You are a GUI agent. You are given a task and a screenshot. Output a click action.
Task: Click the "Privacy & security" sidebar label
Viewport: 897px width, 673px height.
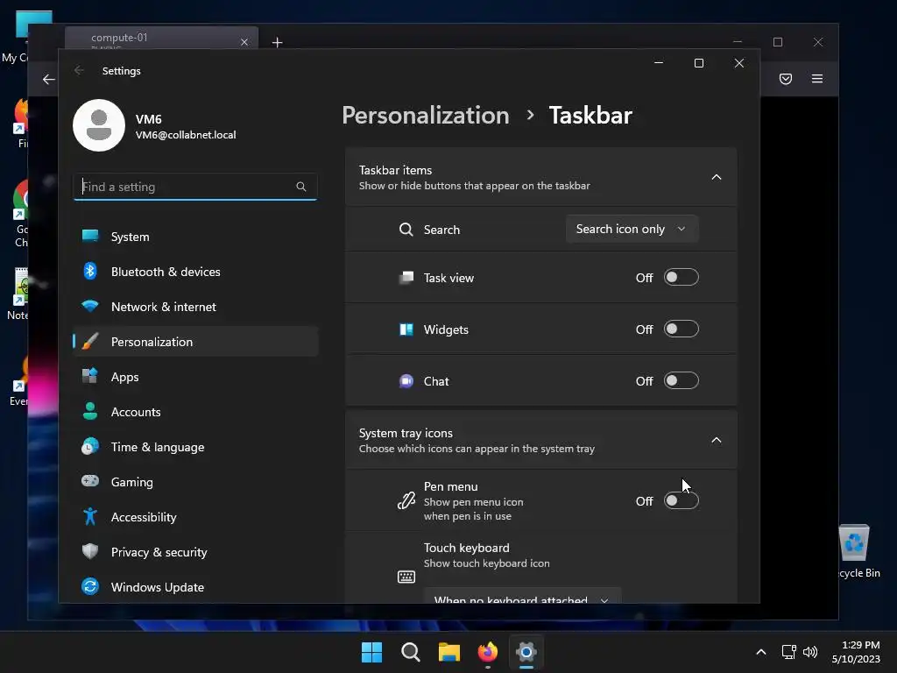(159, 552)
